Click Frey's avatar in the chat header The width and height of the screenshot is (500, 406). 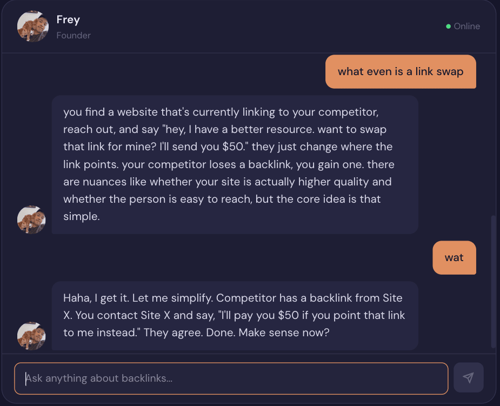pos(33,26)
